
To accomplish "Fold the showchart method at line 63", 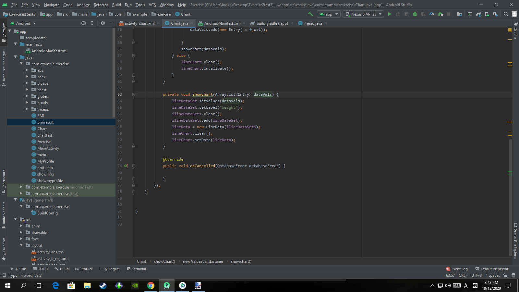I will pyautogui.click(x=134, y=94).
